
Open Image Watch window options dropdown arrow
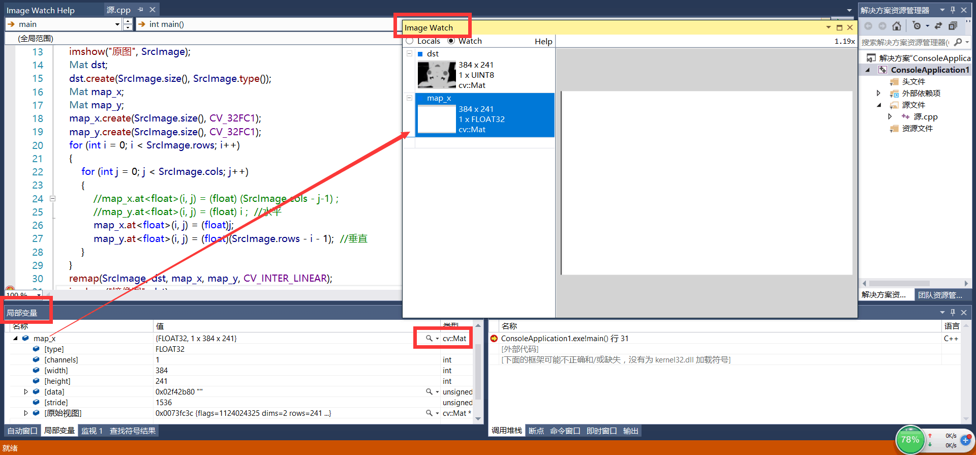pos(829,27)
